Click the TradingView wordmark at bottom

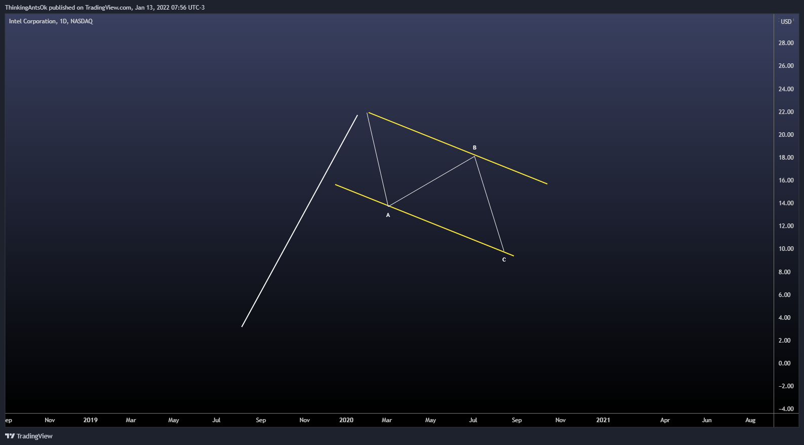pyautogui.click(x=34, y=436)
